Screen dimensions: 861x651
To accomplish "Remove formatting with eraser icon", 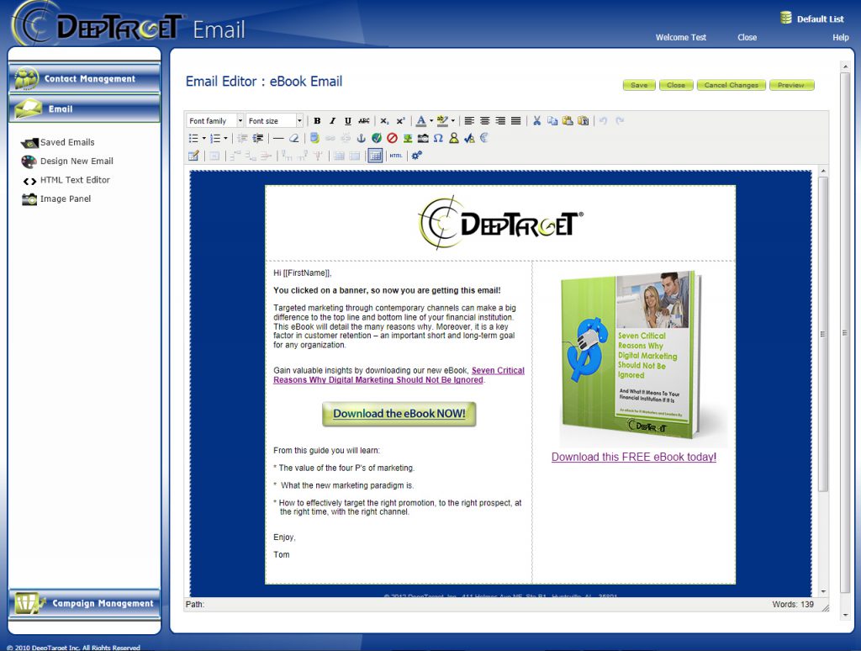I will click(293, 139).
